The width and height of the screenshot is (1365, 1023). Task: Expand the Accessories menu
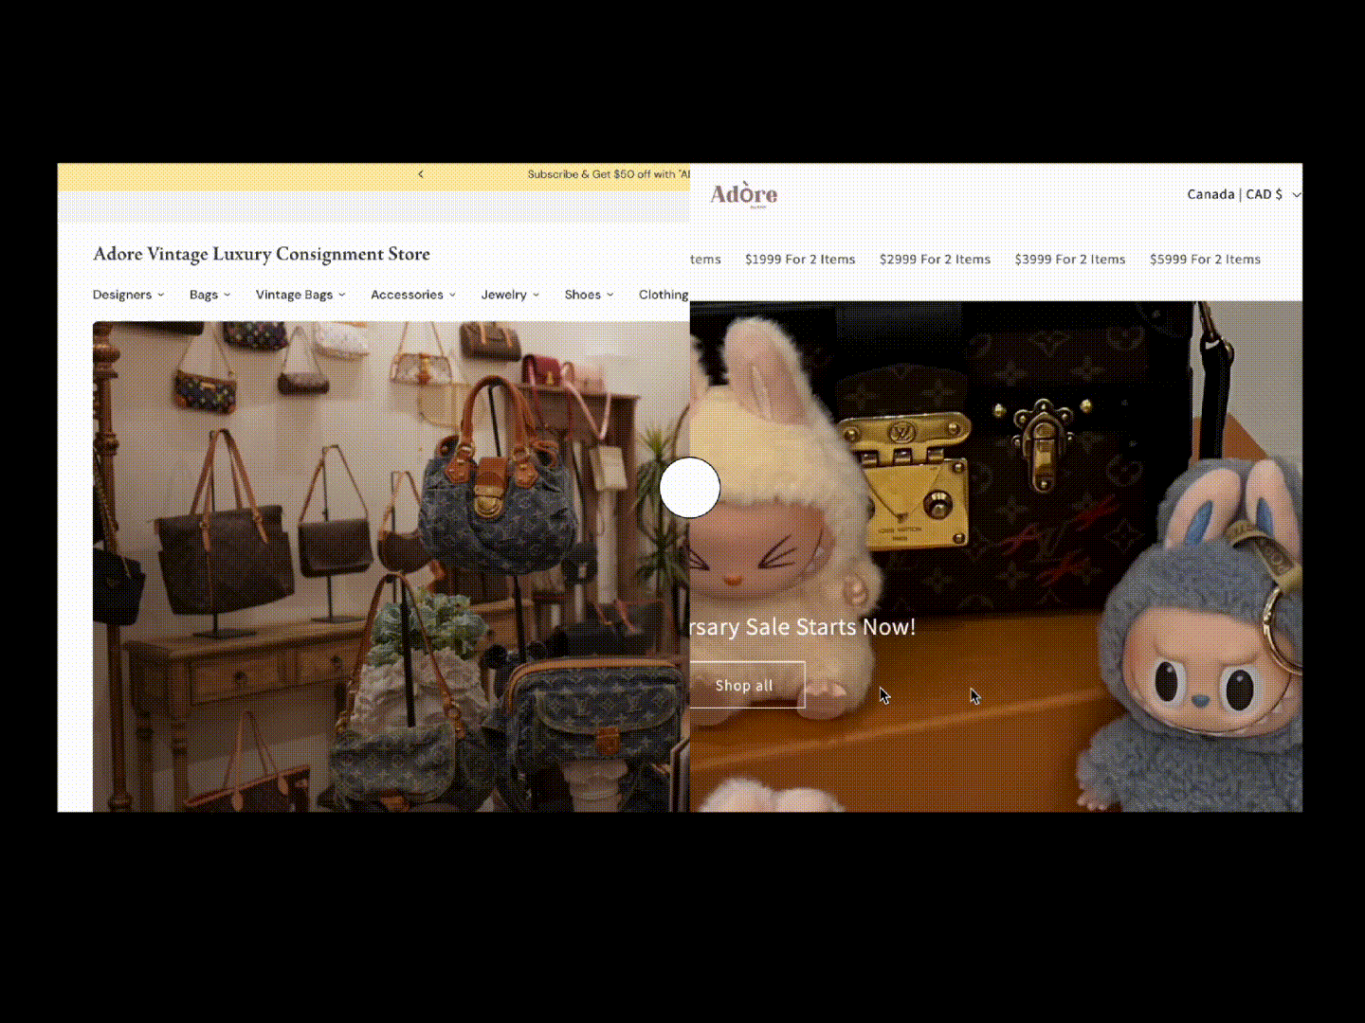pyautogui.click(x=413, y=295)
